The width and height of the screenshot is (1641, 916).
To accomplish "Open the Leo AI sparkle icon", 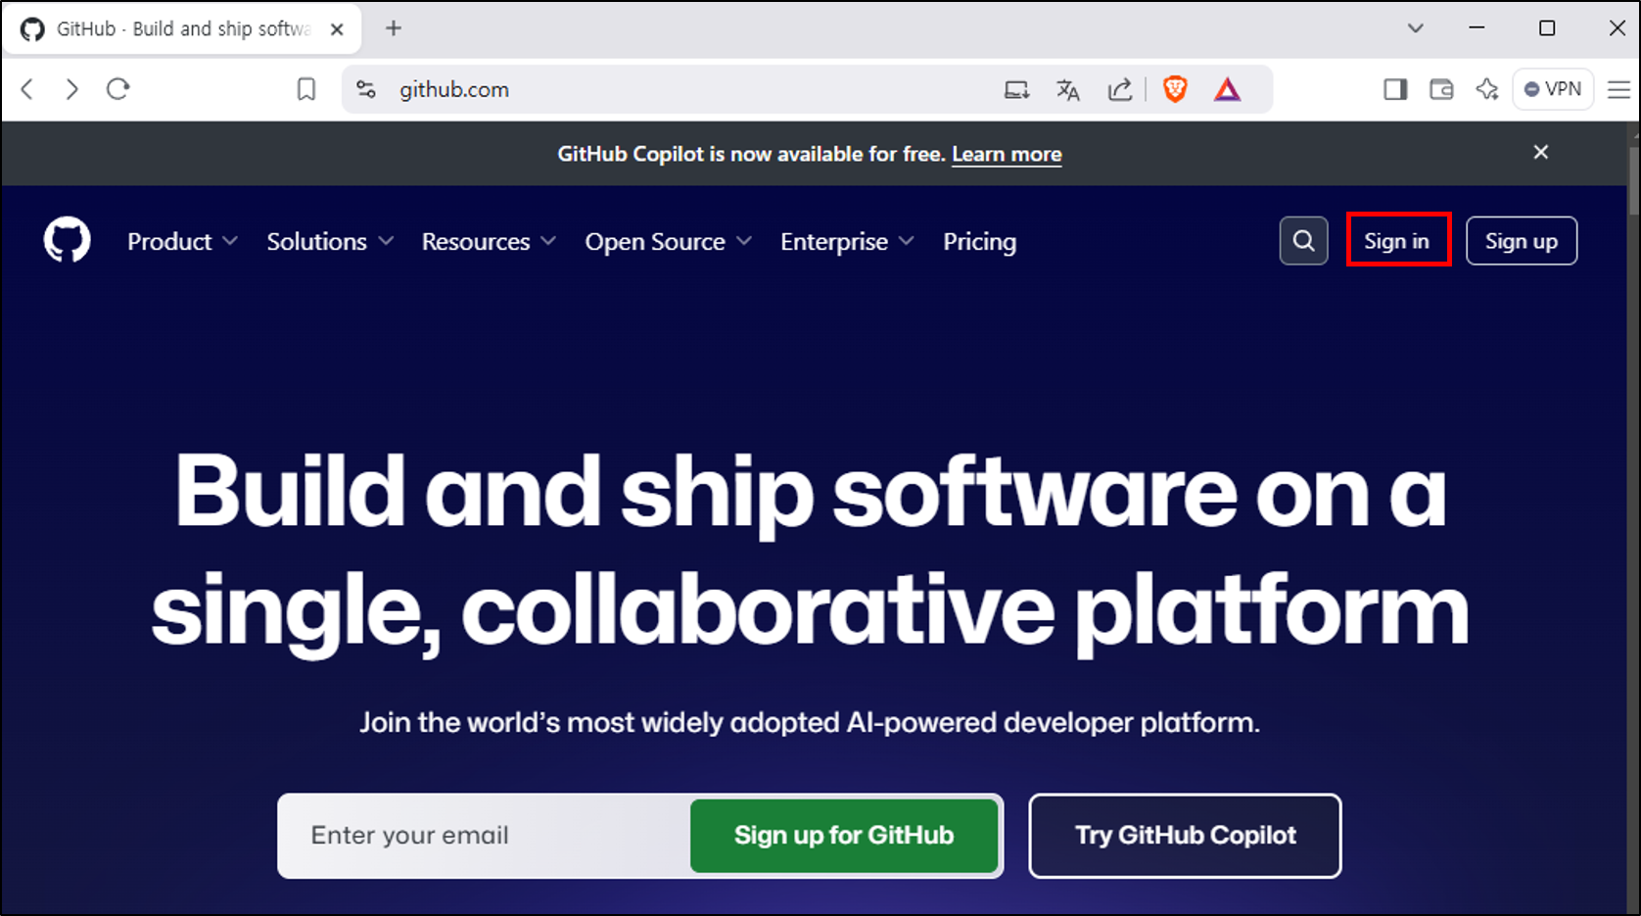I will tap(1487, 89).
